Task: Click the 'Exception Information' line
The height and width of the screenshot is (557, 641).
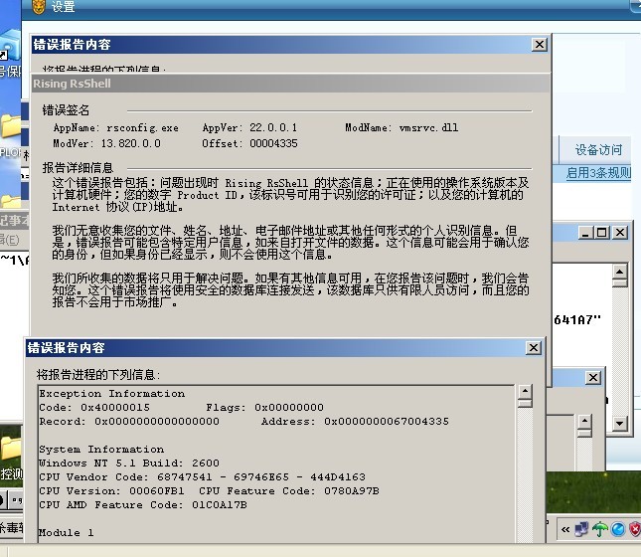Action: tap(112, 394)
